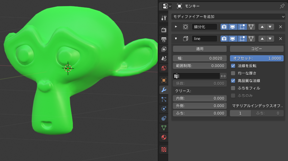Toggle viewport display for line modifier
288x161 pixels.
233,39
